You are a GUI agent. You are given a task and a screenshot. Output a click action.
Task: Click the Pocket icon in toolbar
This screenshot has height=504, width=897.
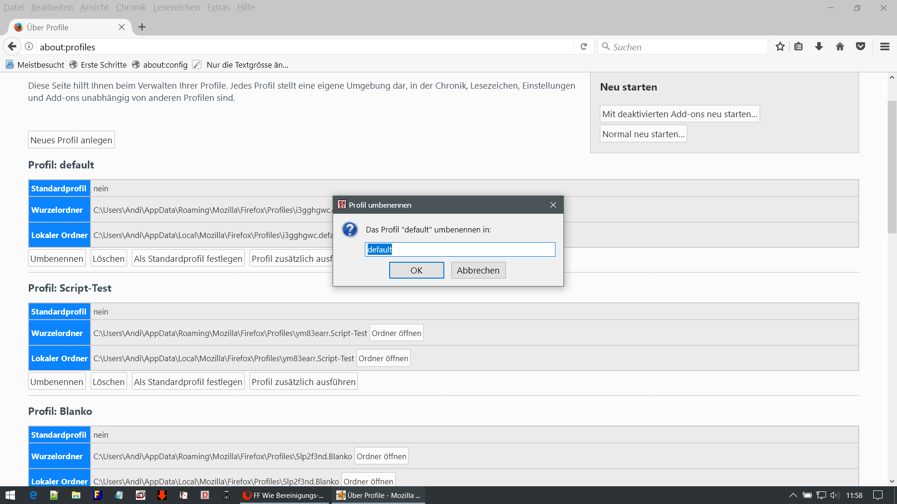point(861,47)
